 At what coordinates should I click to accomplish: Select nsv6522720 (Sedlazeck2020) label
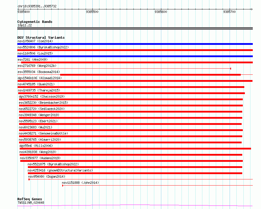pos(42,109)
